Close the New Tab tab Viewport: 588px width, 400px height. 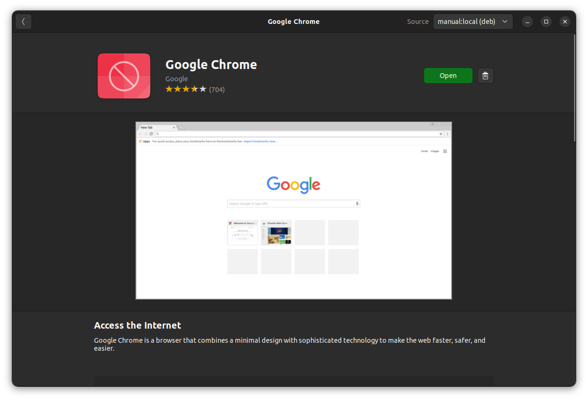pyautogui.click(x=173, y=127)
